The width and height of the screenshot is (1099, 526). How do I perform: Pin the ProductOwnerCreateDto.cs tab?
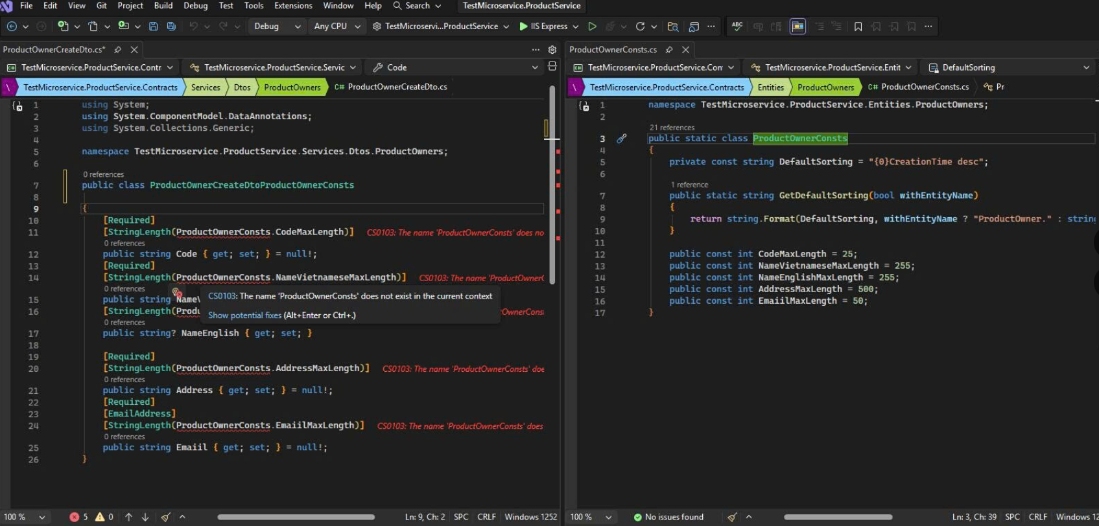pyautogui.click(x=117, y=50)
